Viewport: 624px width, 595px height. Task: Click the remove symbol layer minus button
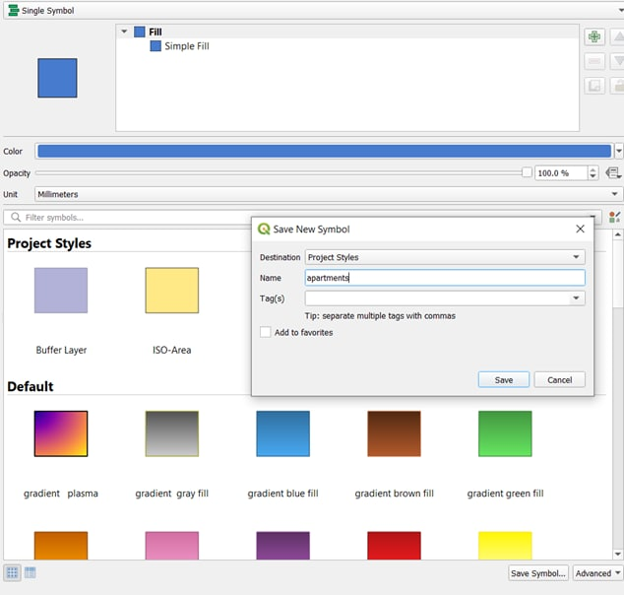tap(593, 61)
